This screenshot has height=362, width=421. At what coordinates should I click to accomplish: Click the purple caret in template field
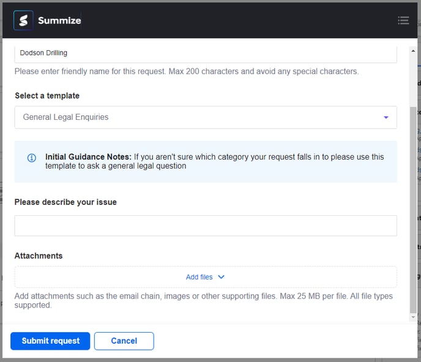tap(386, 117)
